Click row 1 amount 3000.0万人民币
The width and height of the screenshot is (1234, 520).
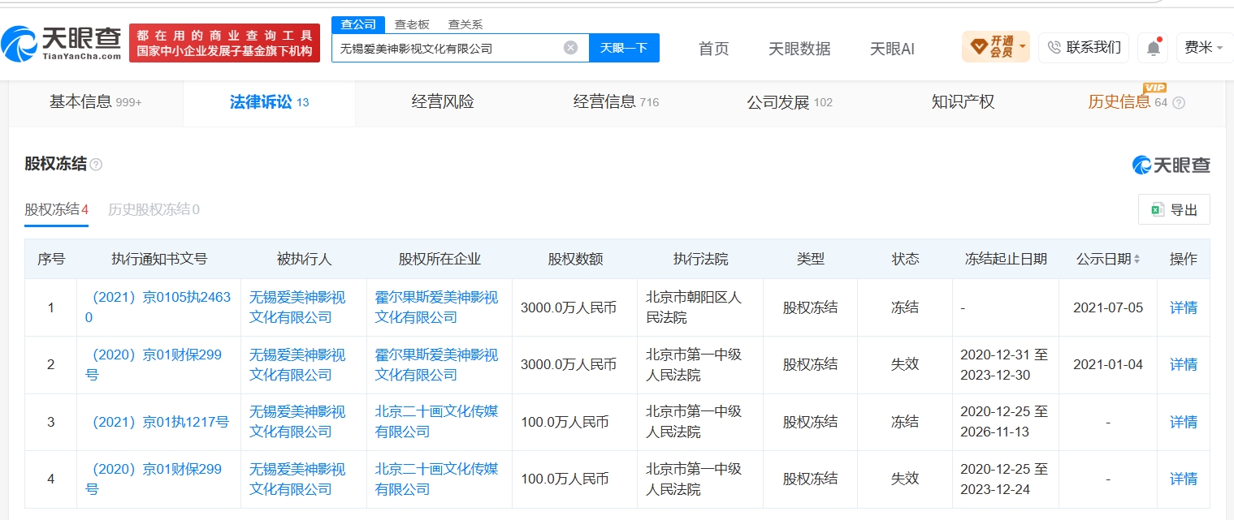(x=569, y=307)
